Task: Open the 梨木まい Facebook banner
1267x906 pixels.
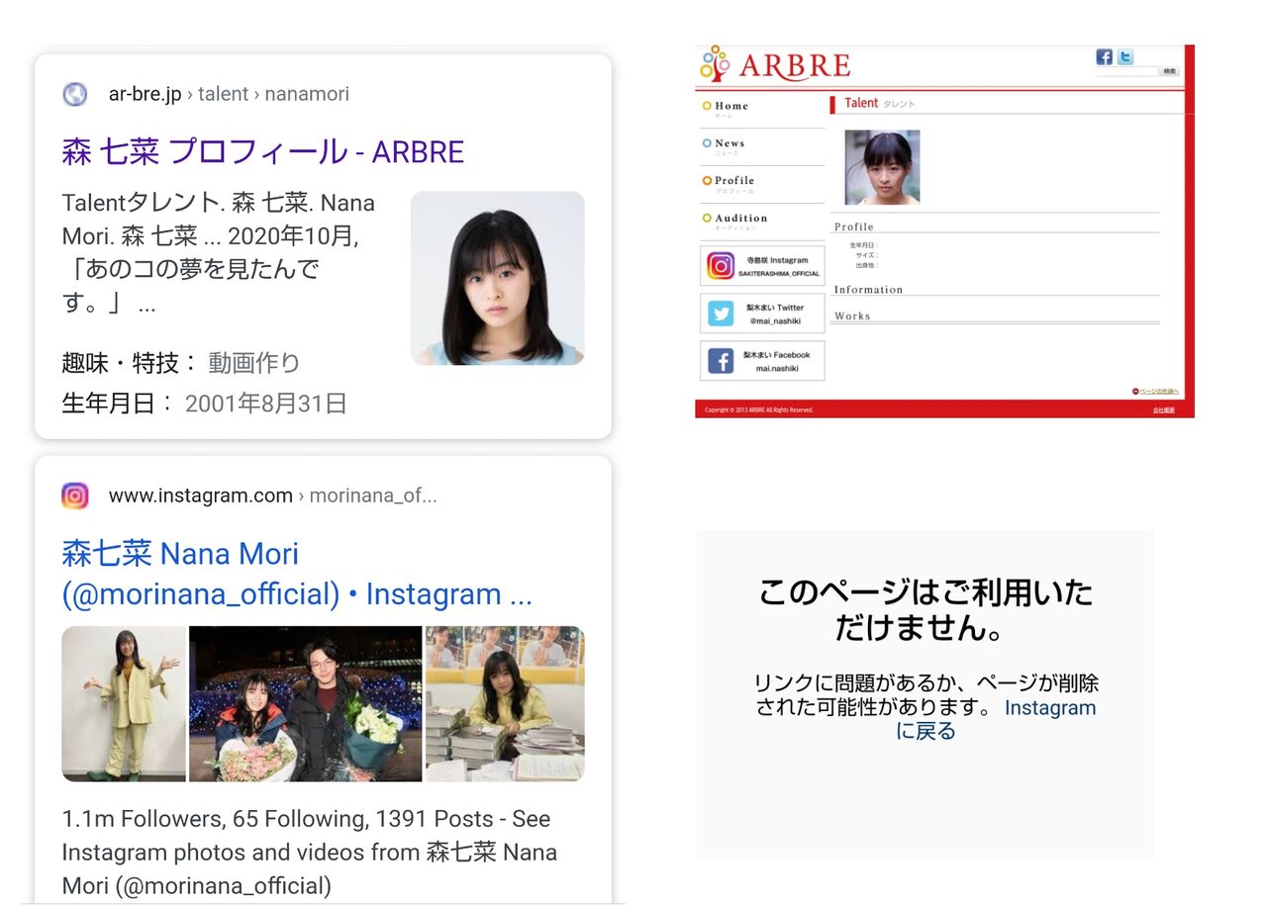Action: pyautogui.click(x=762, y=361)
